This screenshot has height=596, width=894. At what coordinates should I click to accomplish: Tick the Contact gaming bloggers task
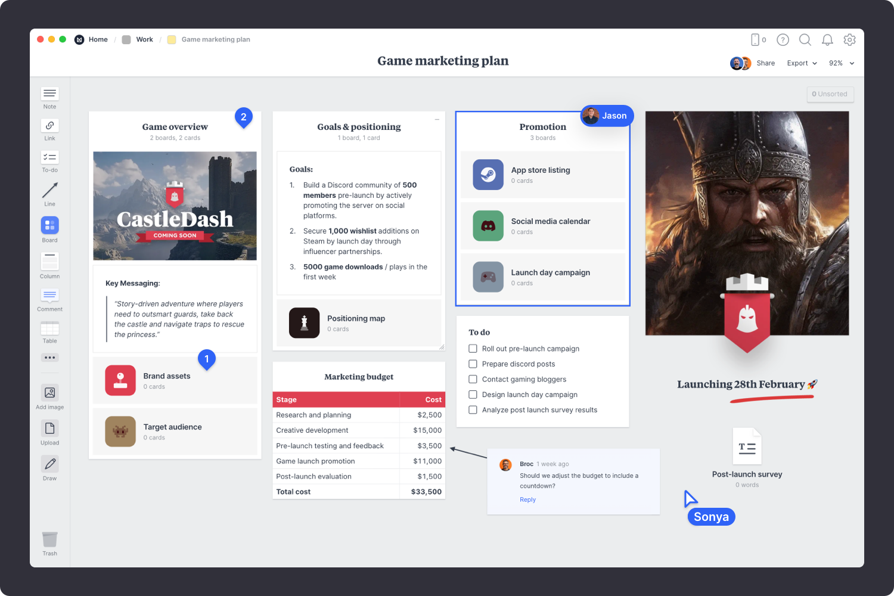[x=473, y=379]
